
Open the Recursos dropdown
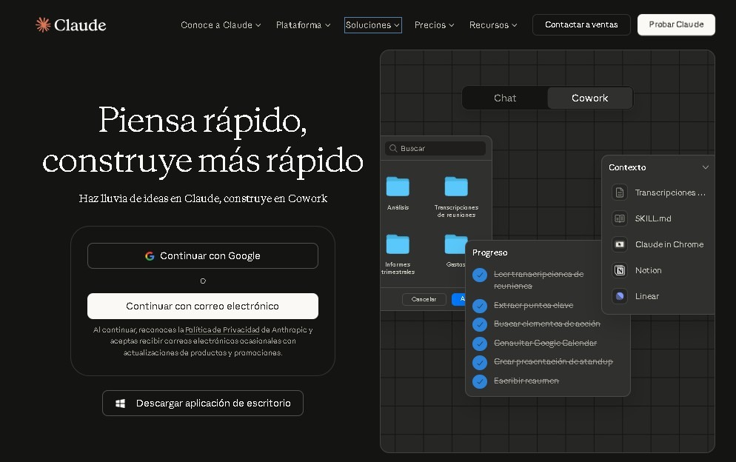click(492, 24)
